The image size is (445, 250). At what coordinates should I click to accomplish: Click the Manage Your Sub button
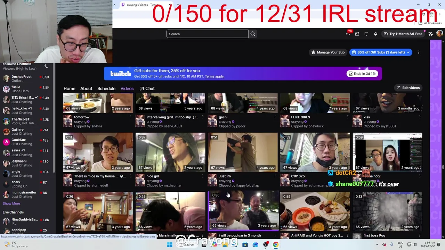point(328,52)
